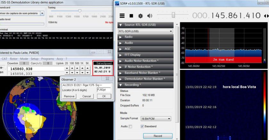
Task: Click the SDR# volume slider handle
Action: tap(173, 15)
